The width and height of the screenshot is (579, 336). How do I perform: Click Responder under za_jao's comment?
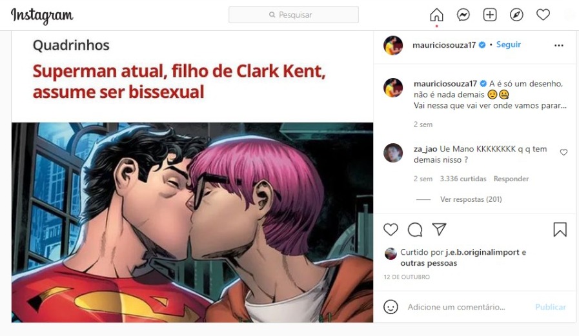click(x=511, y=179)
